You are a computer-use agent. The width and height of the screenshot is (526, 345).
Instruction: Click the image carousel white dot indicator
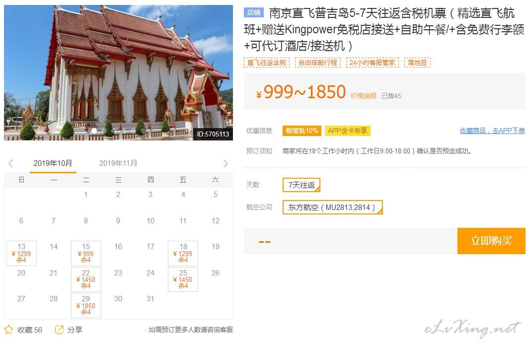pos(94,131)
